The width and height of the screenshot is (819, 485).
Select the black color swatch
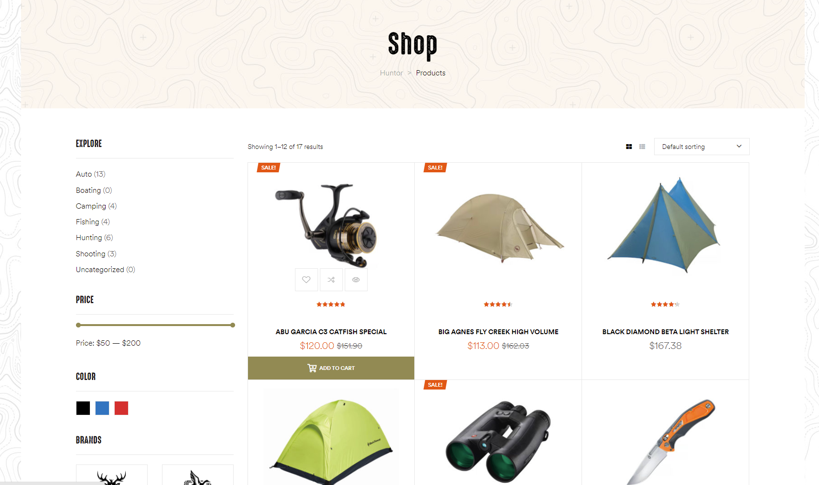pos(83,408)
